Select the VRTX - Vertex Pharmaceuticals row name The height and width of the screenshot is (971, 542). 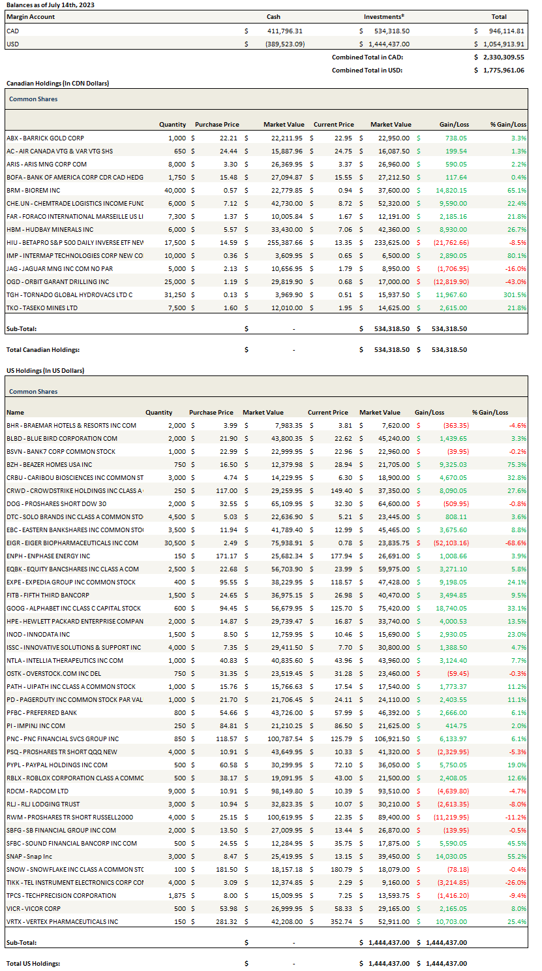click(63, 922)
